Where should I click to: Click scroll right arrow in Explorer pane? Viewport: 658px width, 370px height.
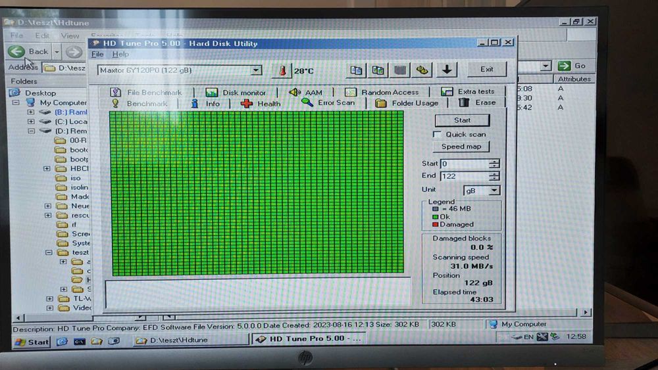[586, 312]
